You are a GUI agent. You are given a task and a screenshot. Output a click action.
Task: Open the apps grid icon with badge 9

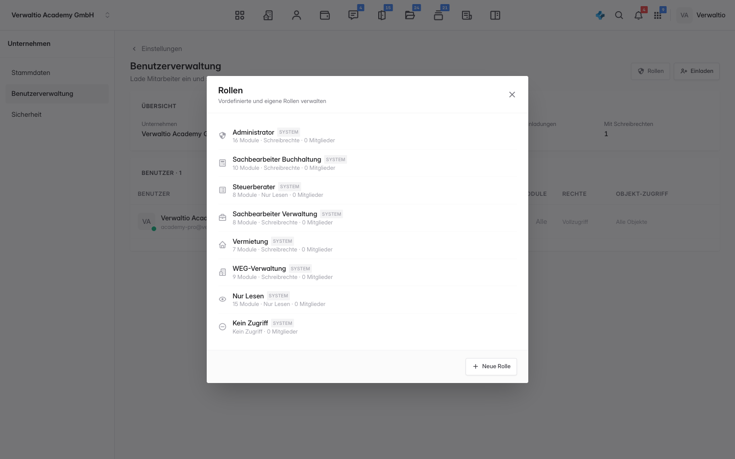(657, 15)
